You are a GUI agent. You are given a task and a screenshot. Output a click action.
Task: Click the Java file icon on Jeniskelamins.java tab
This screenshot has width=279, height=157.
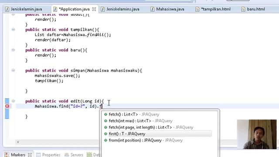pyautogui.click(x=103, y=9)
